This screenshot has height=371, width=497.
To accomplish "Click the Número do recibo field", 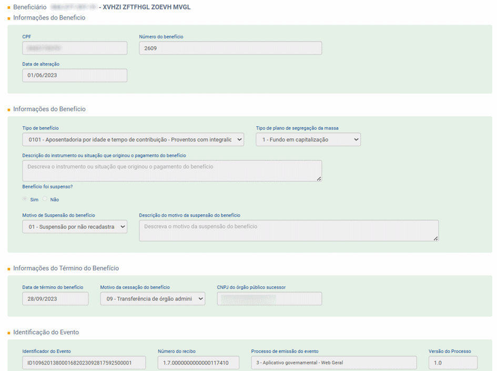I will (x=198, y=363).
